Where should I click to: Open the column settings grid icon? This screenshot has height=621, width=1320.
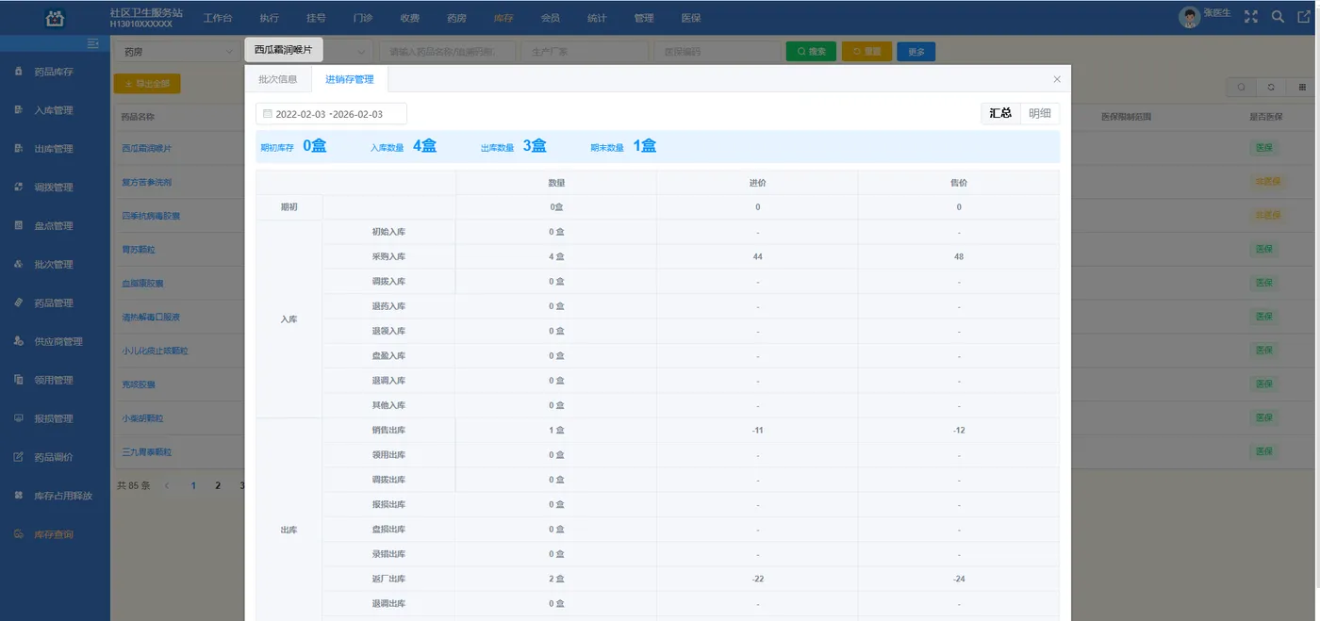pos(1302,87)
